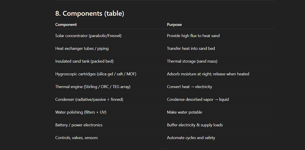Click the 'Automate cycles and safety' text

click(191, 138)
